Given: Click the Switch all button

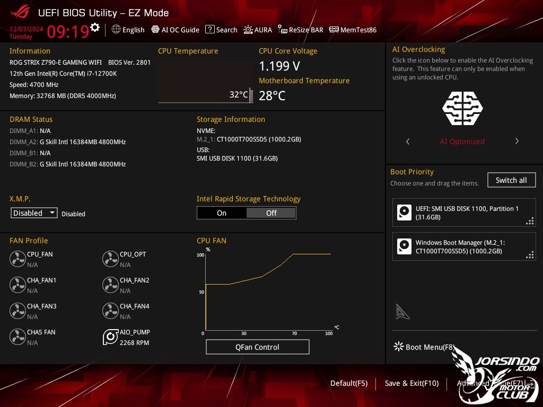Looking at the screenshot, I should [x=511, y=180].
